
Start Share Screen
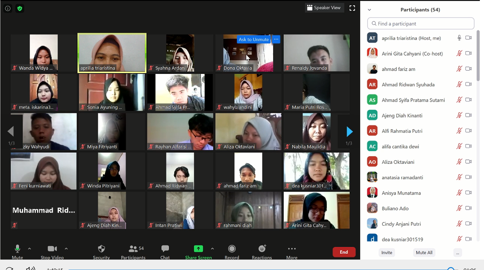pyautogui.click(x=198, y=252)
